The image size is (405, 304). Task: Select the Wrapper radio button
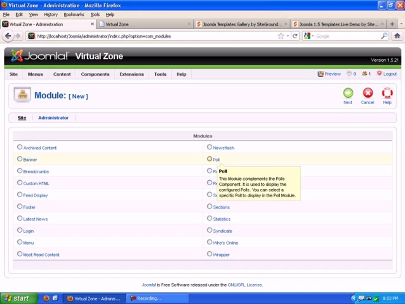pyautogui.click(x=210, y=254)
